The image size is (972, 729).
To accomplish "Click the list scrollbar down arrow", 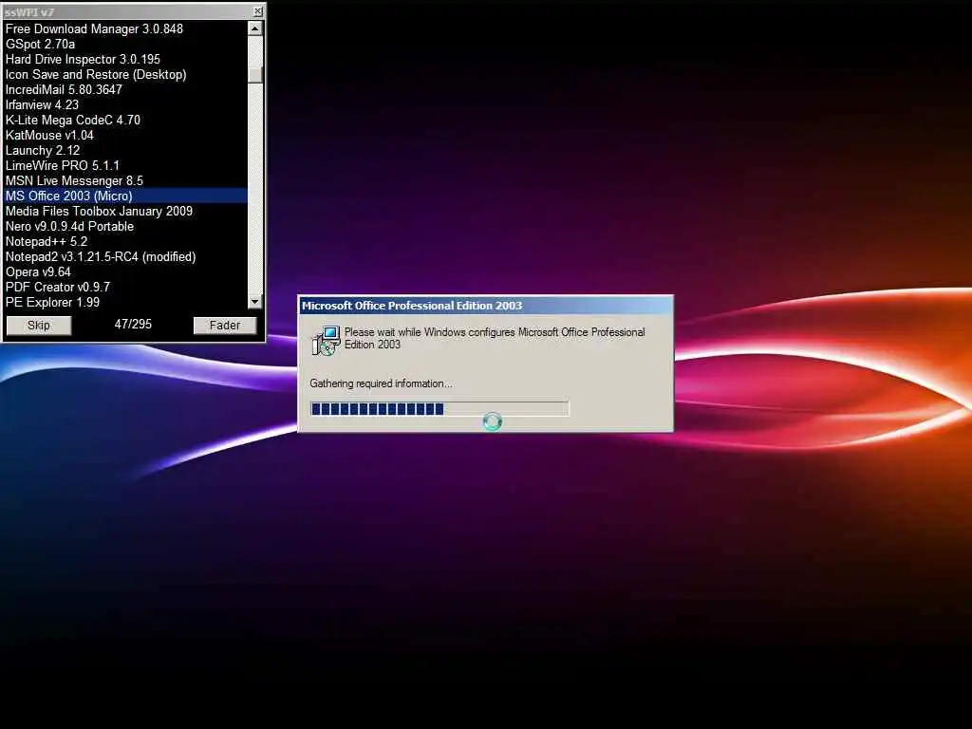I will [x=254, y=302].
